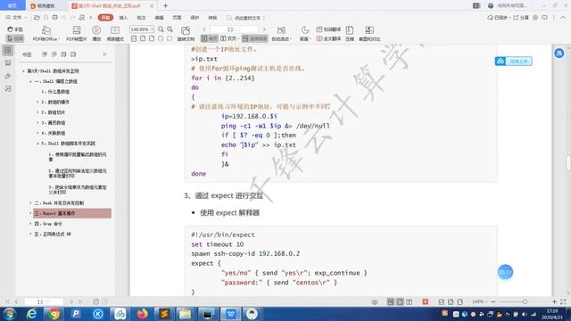Select the Convert ribbon tab
This screenshot has width=571, height=321.
212,18
